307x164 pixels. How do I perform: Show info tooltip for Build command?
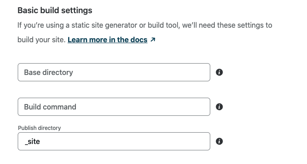point(219,107)
